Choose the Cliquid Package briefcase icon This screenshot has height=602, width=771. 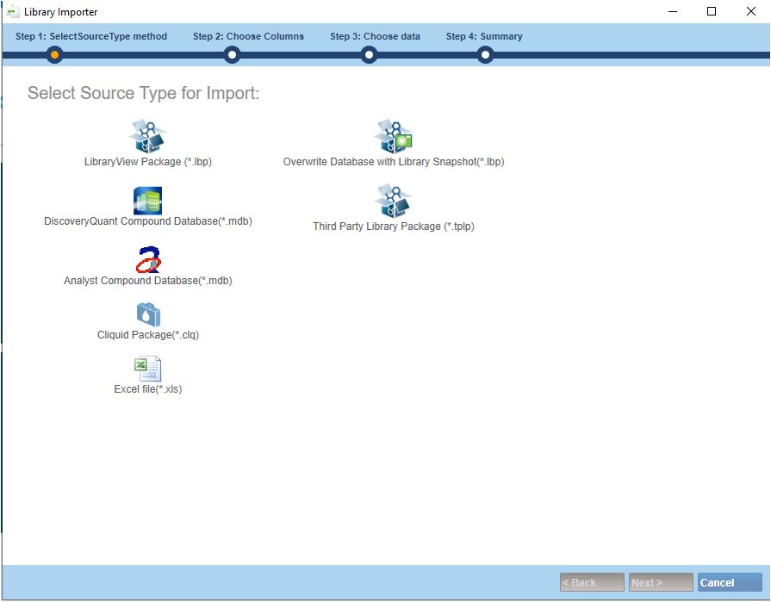(148, 314)
